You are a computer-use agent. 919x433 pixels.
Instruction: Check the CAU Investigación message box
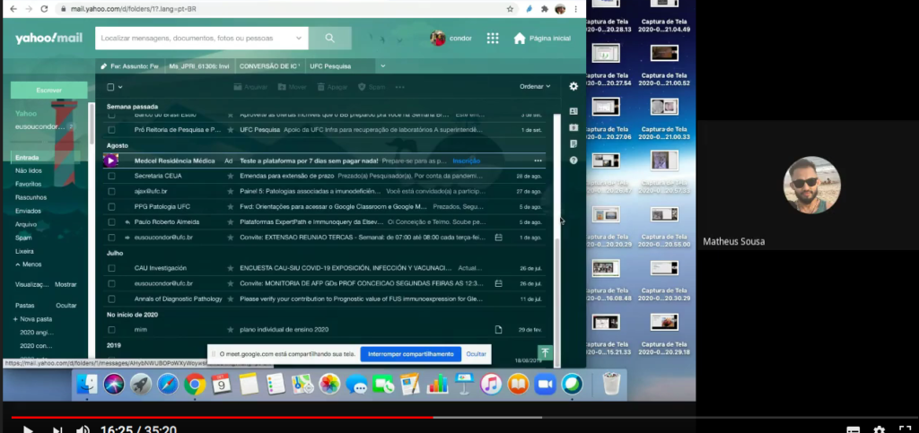111,268
